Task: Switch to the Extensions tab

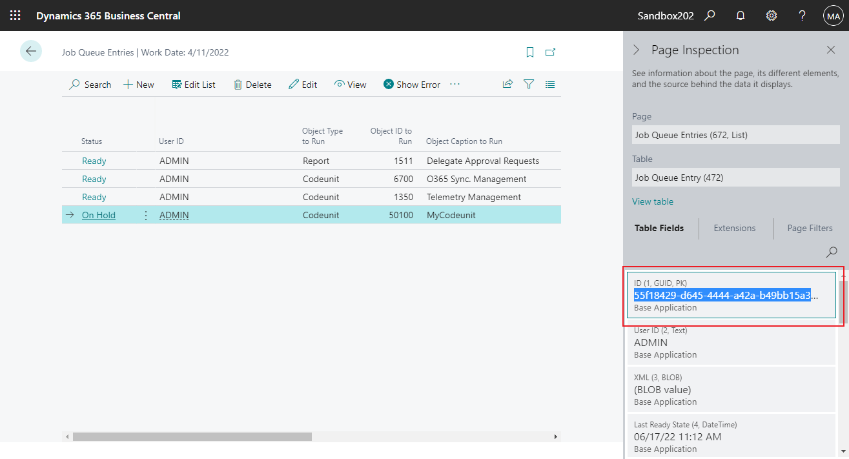Action: pos(734,228)
